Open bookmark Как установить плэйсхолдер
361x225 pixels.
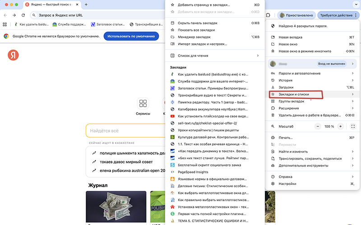pyautogui.click(x=215, y=116)
